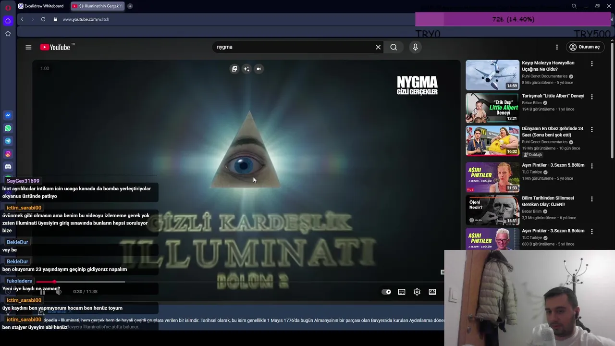Select the İlluminatinin Gerçek YouTube tab
Viewport: 615px width, 346px height.
pyautogui.click(x=98, y=6)
